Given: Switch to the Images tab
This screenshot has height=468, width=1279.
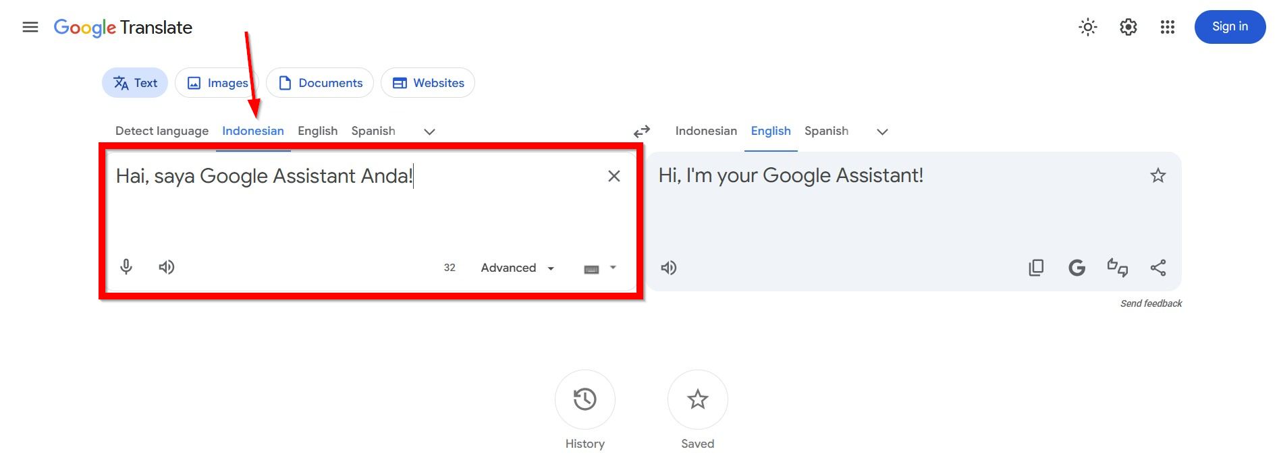Looking at the screenshot, I should [217, 83].
